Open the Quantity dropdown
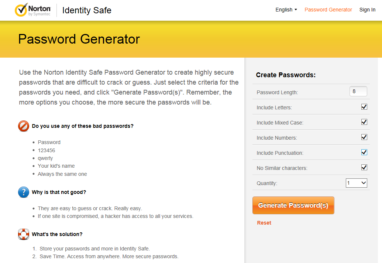The height and width of the screenshot is (263, 382). point(357,183)
